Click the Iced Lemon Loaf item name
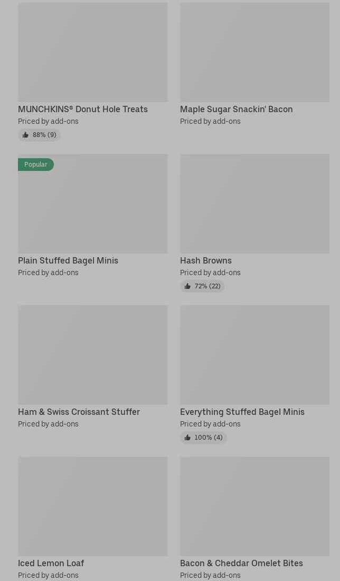The image size is (340, 581). pyautogui.click(x=51, y=563)
